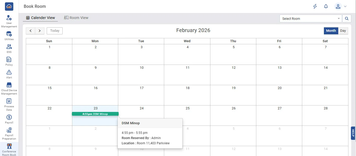The height and width of the screenshot is (156, 356).
Task: Switch calendar to Month view
Action: pos(331,31)
